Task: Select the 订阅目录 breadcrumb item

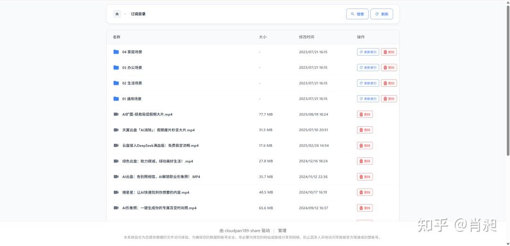Action: [x=138, y=14]
